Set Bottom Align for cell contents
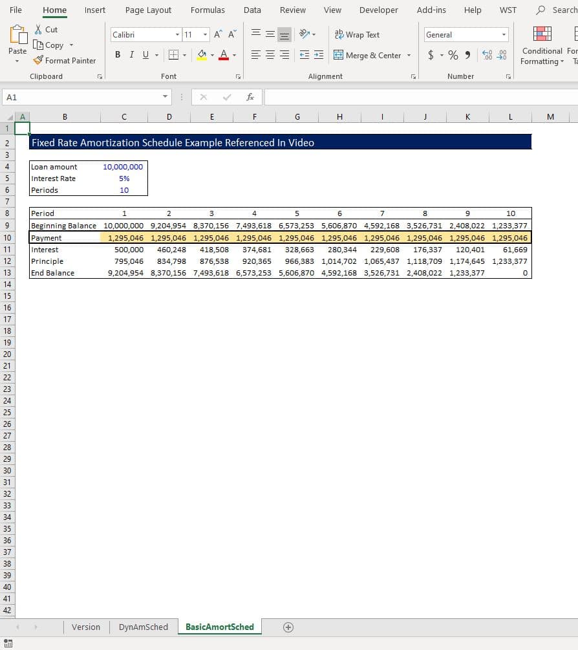This screenshot has width=578, height=650. coord(284,34)
